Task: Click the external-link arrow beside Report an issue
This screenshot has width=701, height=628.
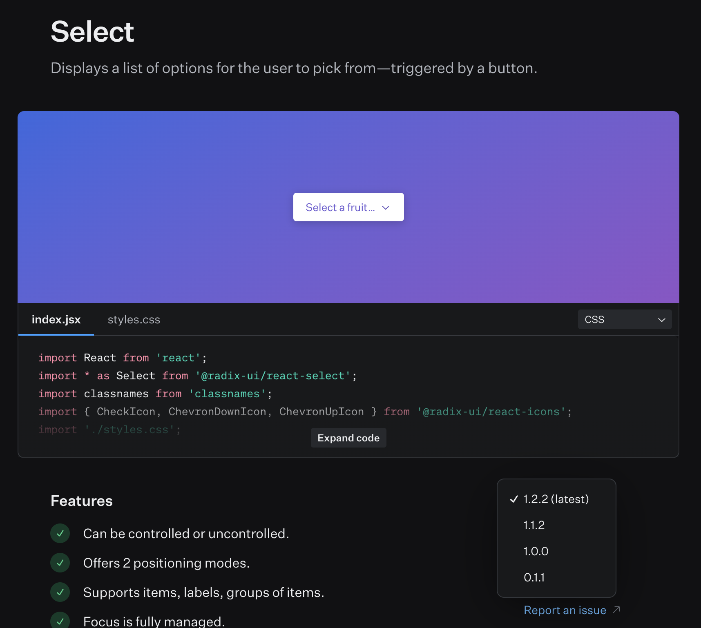Action: pos(616,609)
